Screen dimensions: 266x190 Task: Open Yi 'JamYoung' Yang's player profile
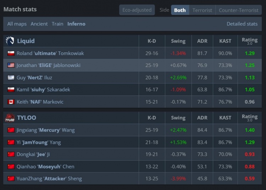tap(39, 142)
